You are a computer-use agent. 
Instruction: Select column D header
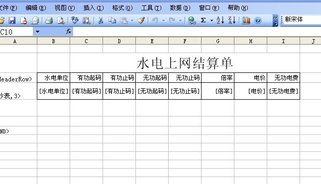pos(119,41)
